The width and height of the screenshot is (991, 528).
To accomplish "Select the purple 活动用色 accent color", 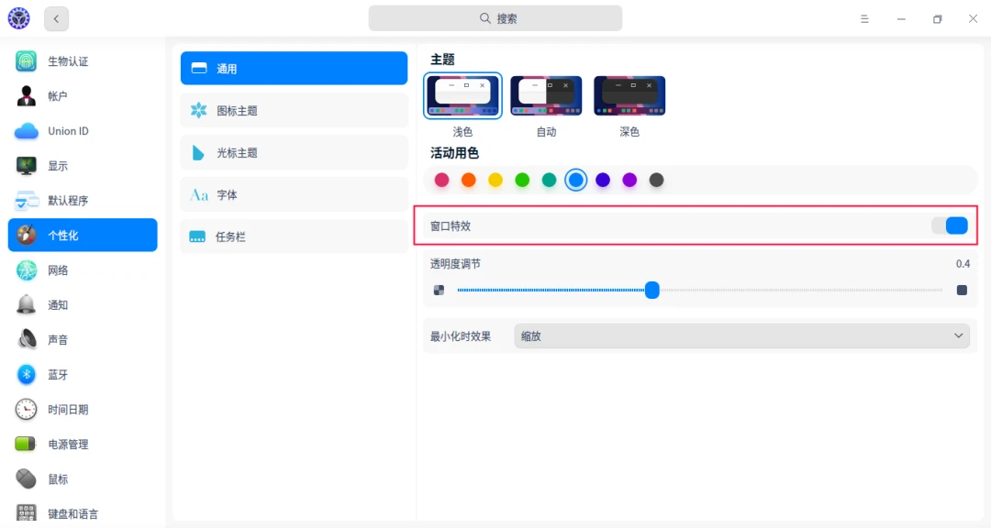I will click(x=629, y=180).
